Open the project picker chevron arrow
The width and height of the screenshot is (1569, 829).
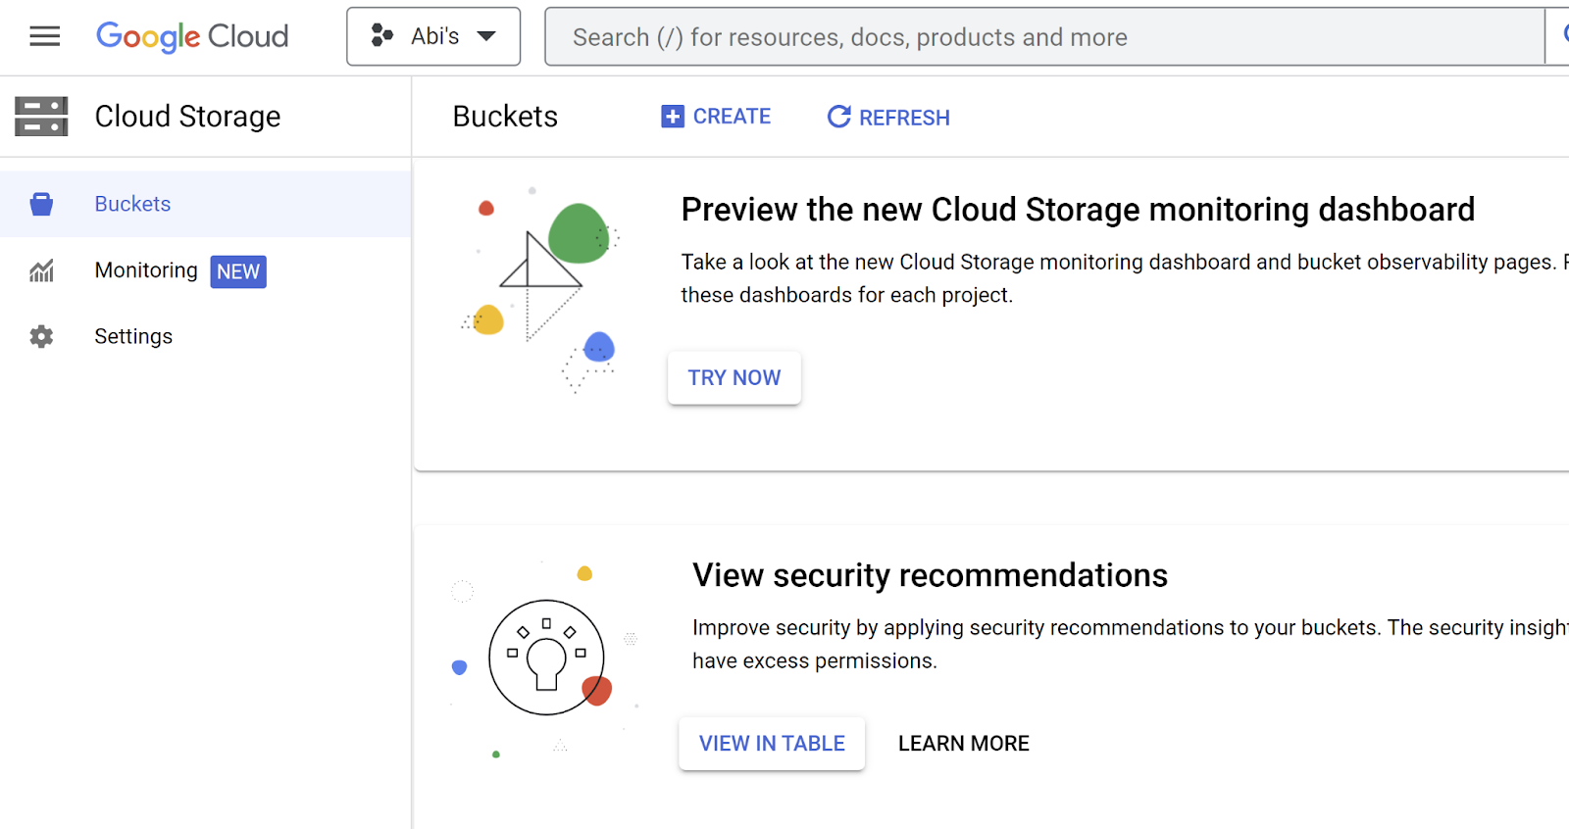coord(487,36)
